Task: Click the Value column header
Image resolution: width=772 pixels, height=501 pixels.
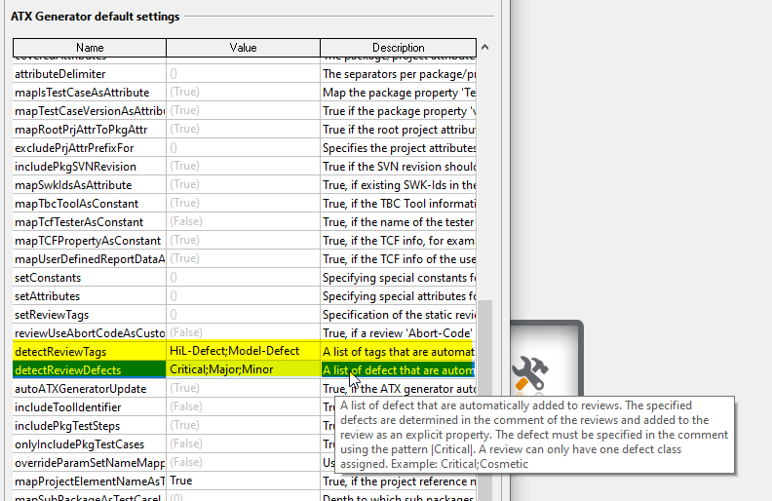Action: [x=243, y=48]
